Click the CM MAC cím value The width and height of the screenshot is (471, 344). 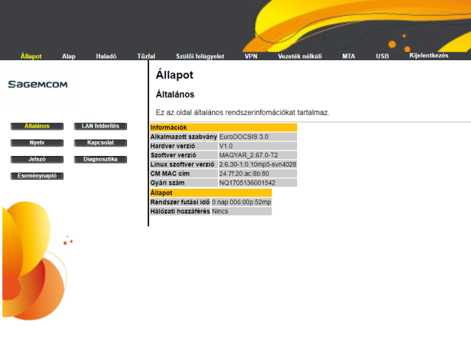coord(244,173)
